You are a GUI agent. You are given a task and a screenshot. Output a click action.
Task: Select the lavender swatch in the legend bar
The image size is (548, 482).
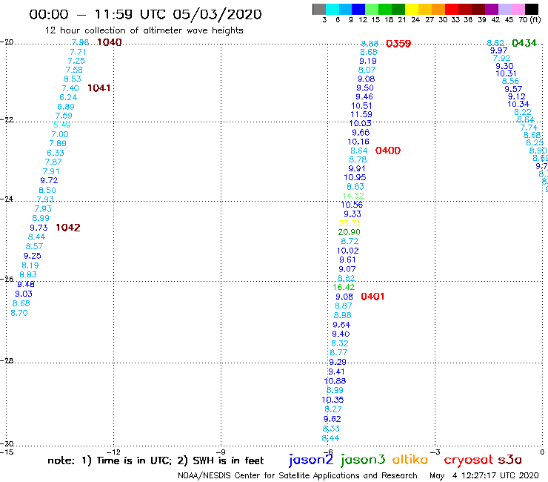pyautogui.click(x=504, y=9)
